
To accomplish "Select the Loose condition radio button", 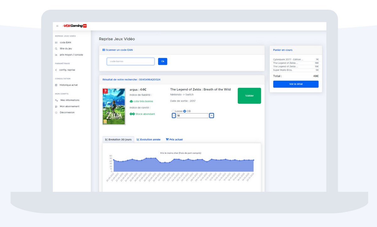I will click(173, 111).
